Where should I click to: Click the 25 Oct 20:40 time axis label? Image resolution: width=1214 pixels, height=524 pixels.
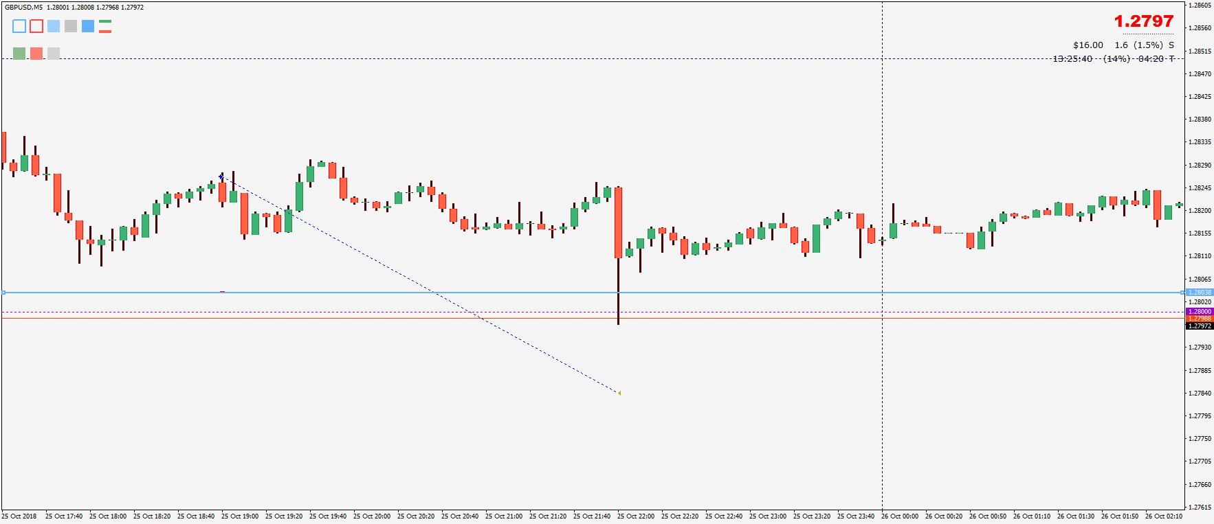pos(460,516)
